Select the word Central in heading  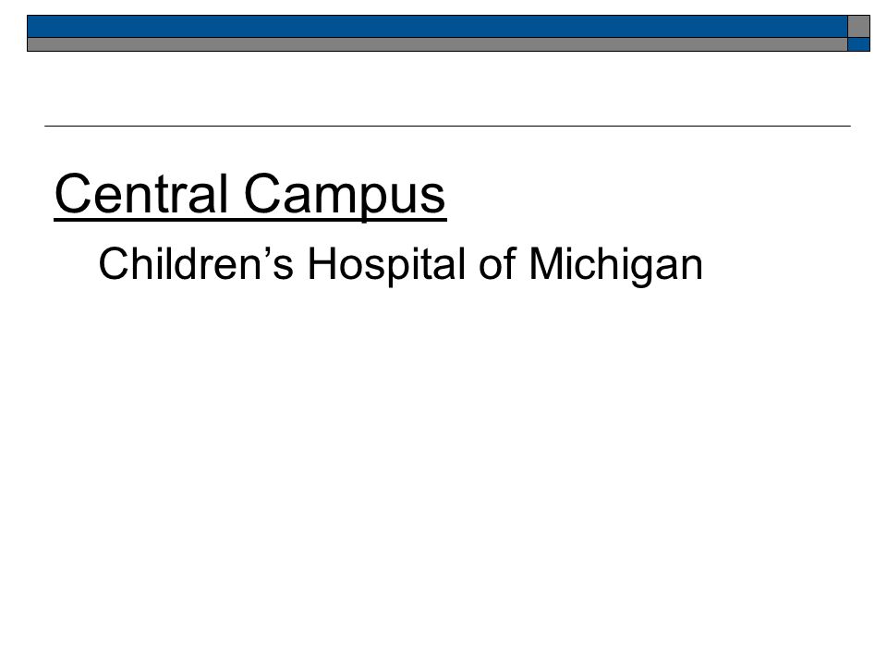tap(141, 193)
